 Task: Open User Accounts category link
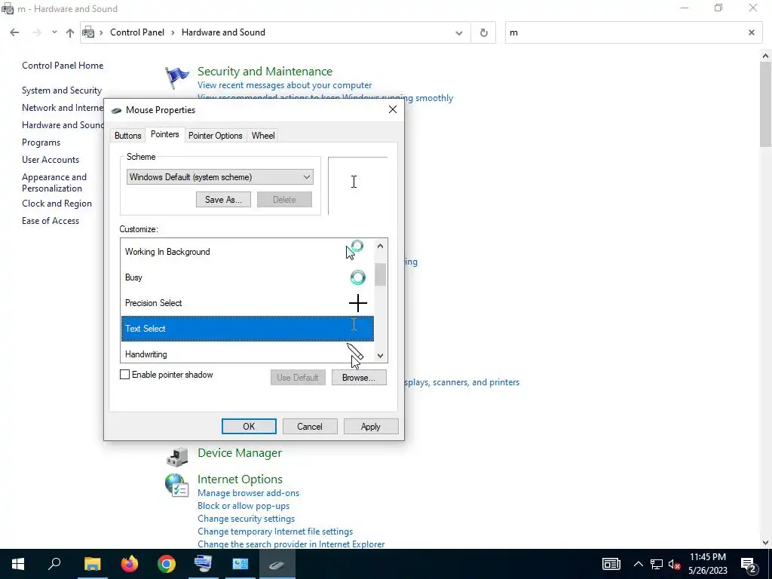coord(51,160)
